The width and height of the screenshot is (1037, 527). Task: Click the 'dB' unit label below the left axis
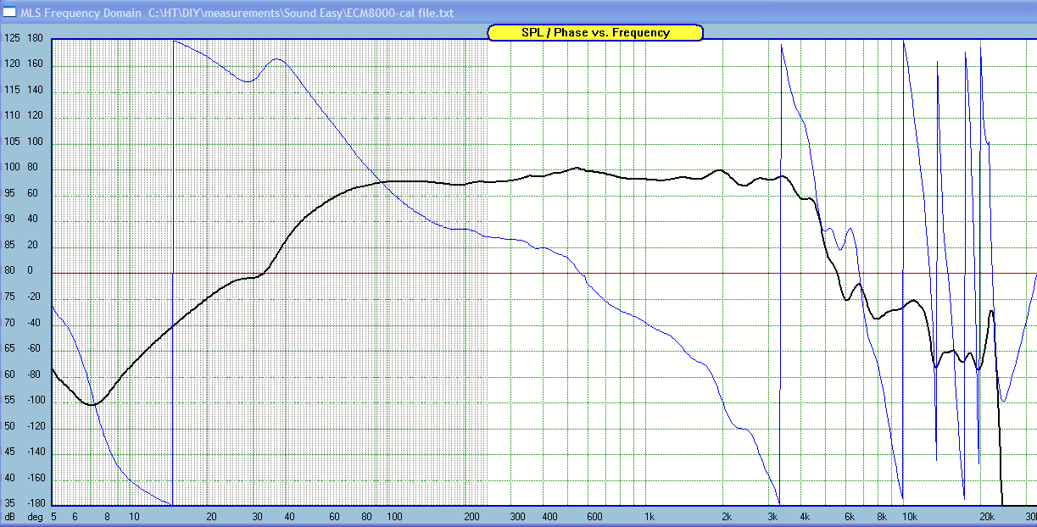pyautogui.click(x=9, y=516)
